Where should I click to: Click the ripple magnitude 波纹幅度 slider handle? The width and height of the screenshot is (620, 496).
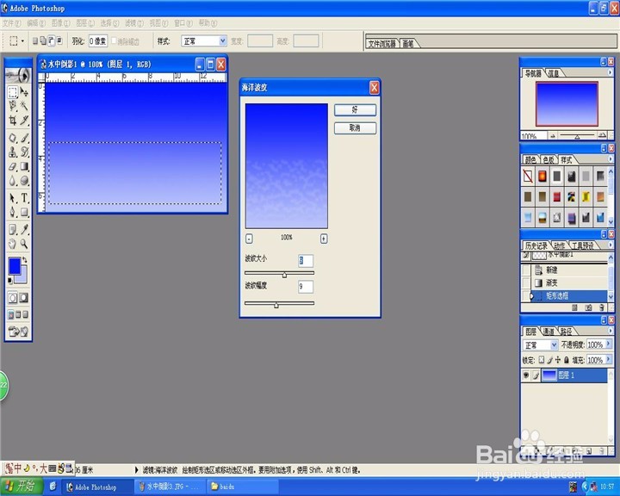click(x=276, y=305)
